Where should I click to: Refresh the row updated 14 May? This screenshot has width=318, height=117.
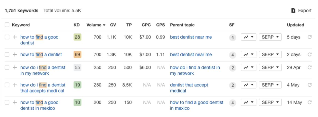(x=310, y=102)
